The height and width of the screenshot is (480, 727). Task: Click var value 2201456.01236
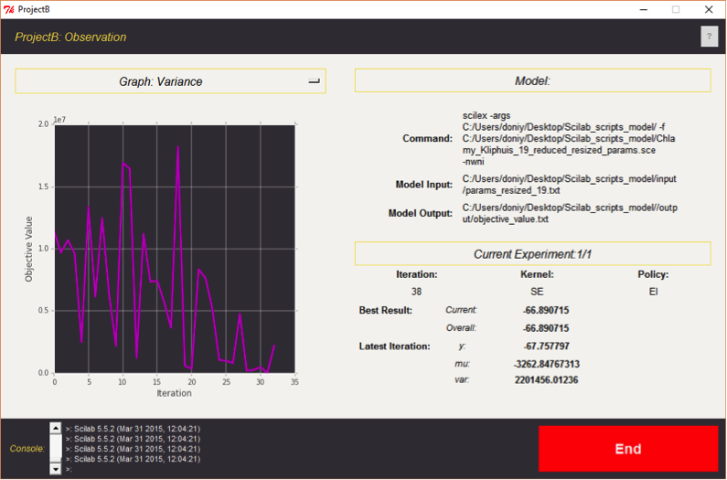[546, 379]
